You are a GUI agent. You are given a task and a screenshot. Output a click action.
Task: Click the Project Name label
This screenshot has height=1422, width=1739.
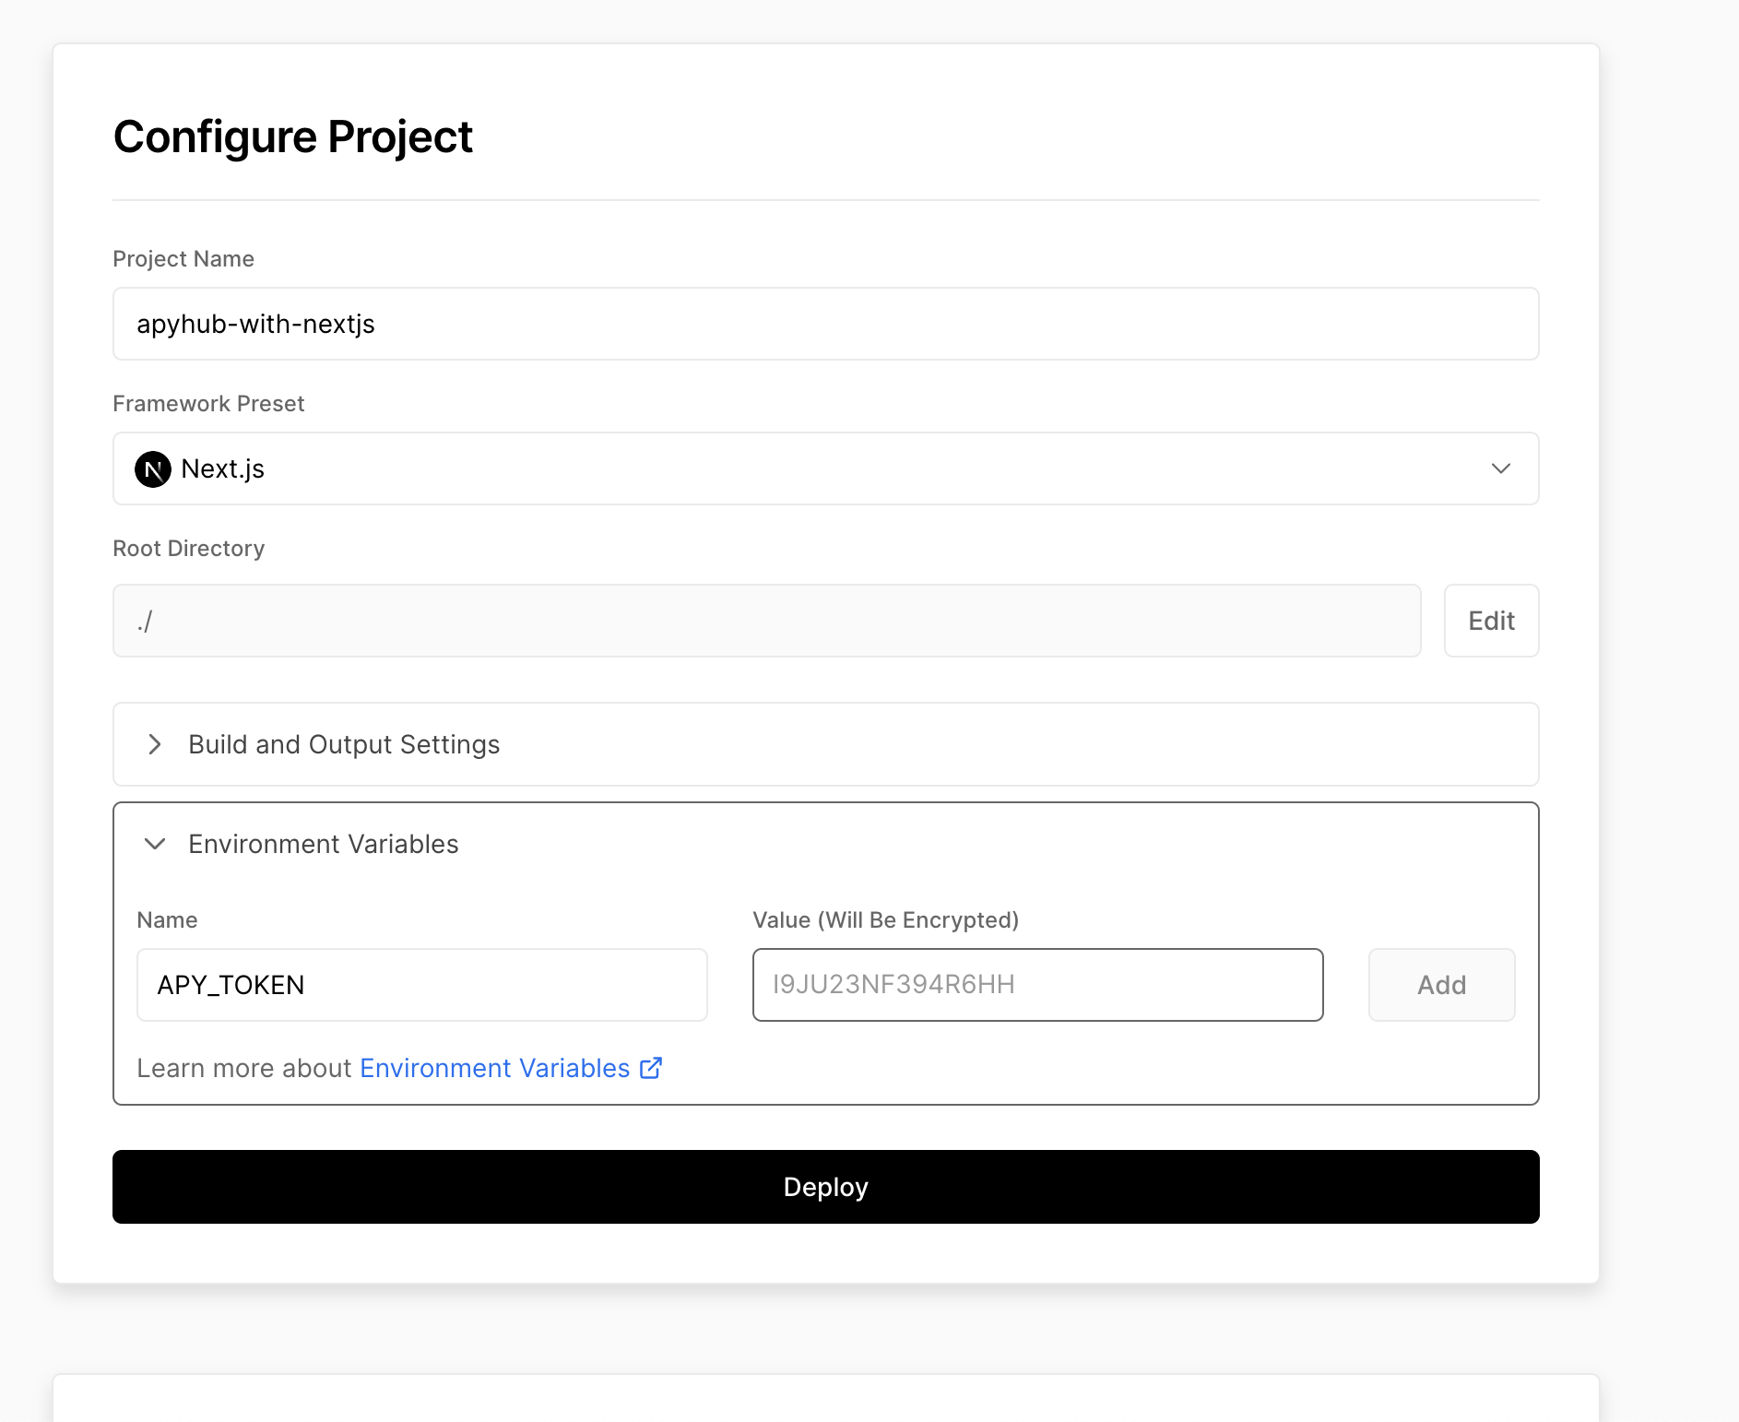[183, 259]
